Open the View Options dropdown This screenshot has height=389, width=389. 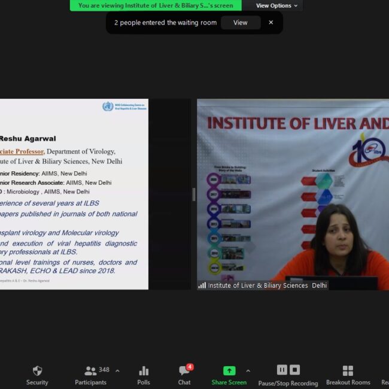coord(276,5)
